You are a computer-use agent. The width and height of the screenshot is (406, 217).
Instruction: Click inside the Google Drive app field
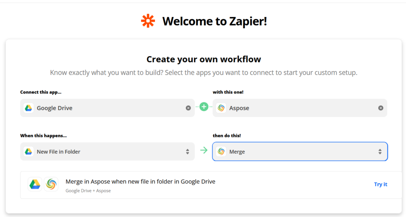[x=107, y=108]
